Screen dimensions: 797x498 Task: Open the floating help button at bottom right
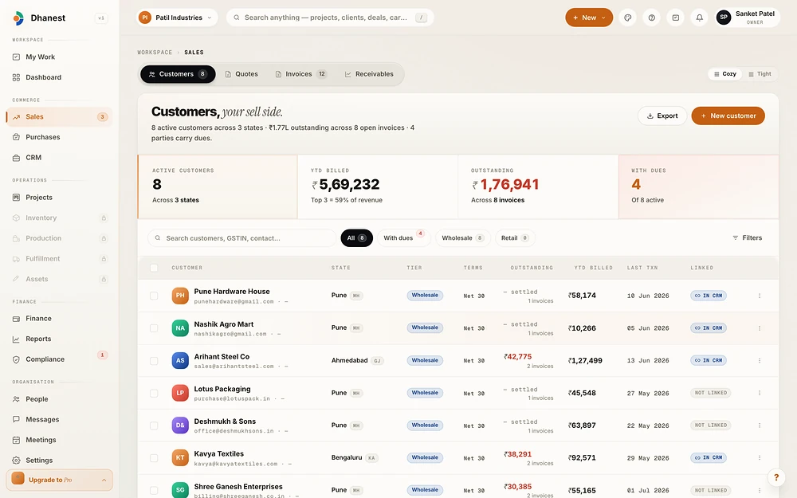(x=775, y=477)
